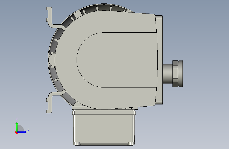This screenshot has height=149, width=229.
Task: Click the green Y axis arrow
Action: click(x=17, y=127)
